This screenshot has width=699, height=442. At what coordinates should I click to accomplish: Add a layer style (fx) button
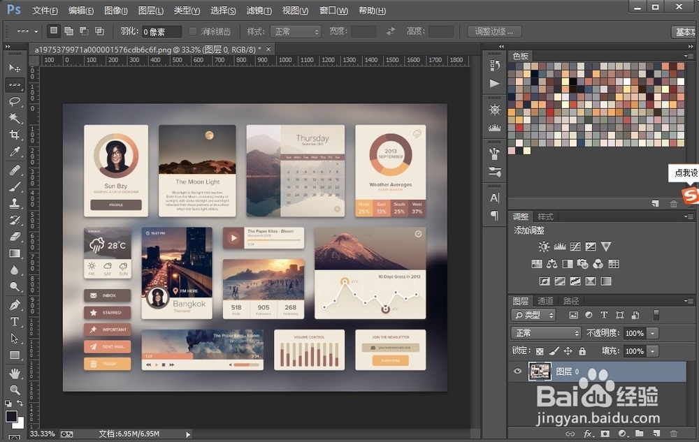589,434
